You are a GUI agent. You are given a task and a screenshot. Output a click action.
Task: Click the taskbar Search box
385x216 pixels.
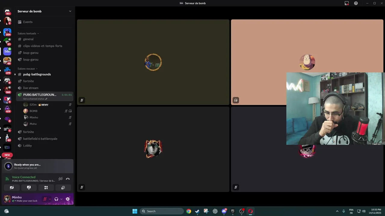click(162, 211)
